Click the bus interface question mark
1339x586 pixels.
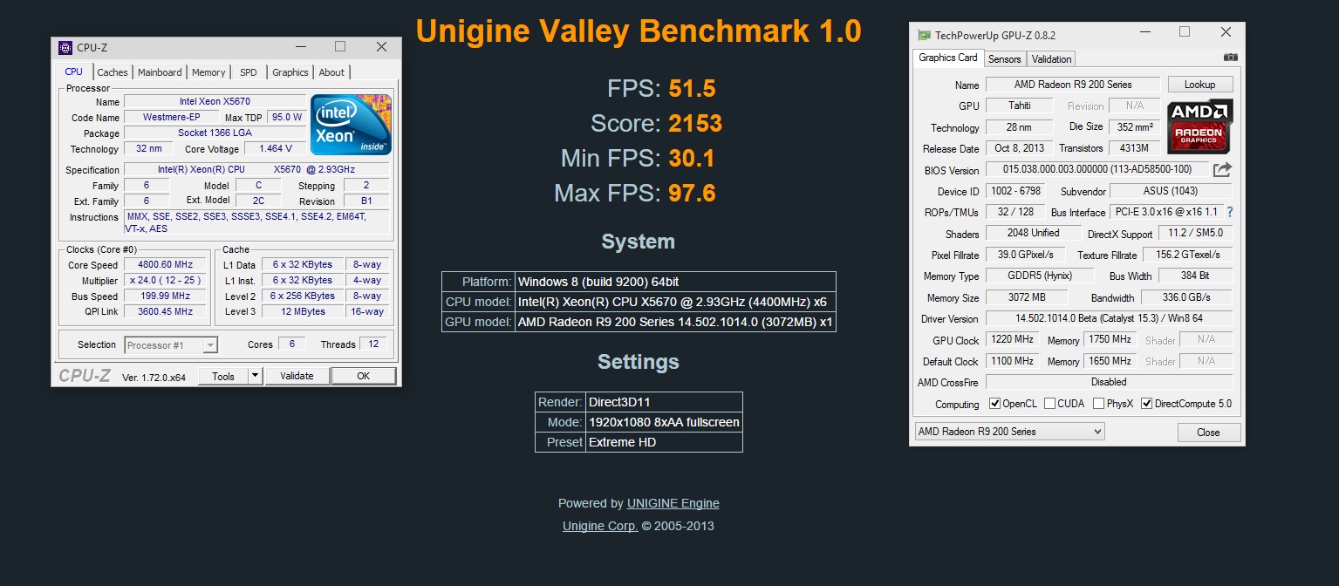[x=1230, y=212]
